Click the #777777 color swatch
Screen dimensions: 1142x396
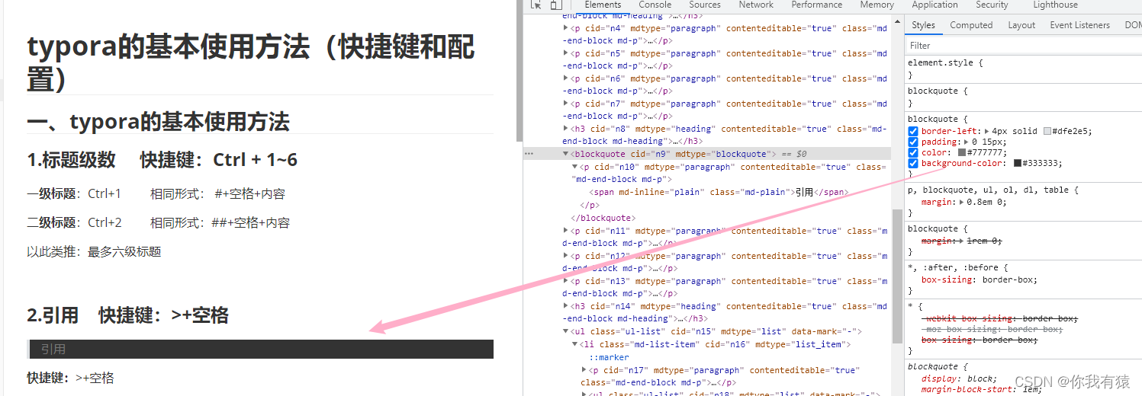pyautogui.click(x=962, y=152)
